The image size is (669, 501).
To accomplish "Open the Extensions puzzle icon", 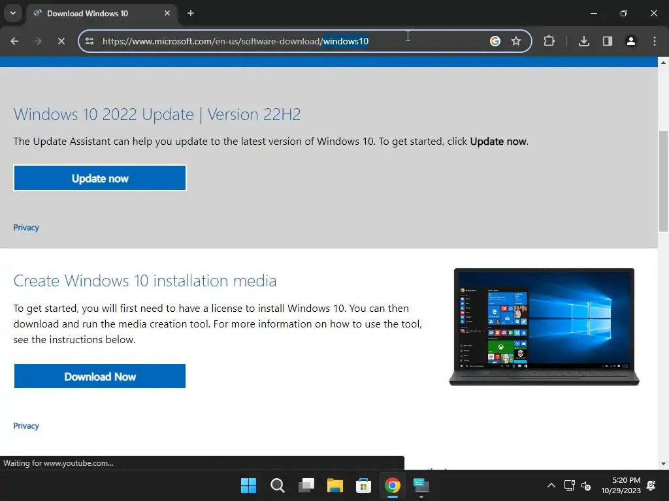I will coord(549,41).
